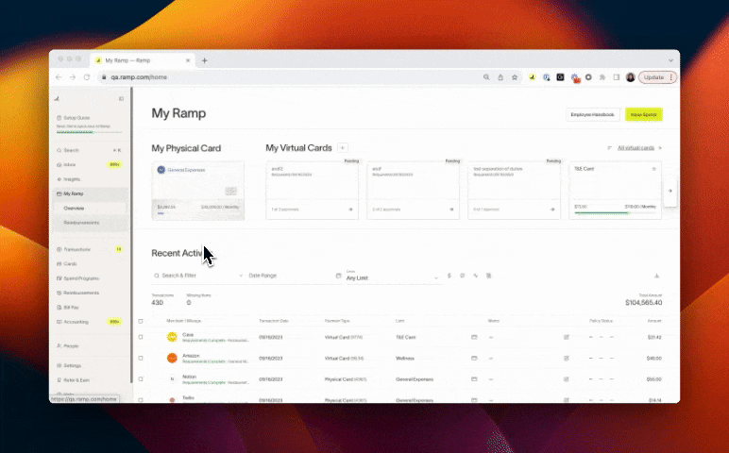Click the Refer & Earn icon in sidebar
Viewport: 729px width, 453px height.
[59, 380]
